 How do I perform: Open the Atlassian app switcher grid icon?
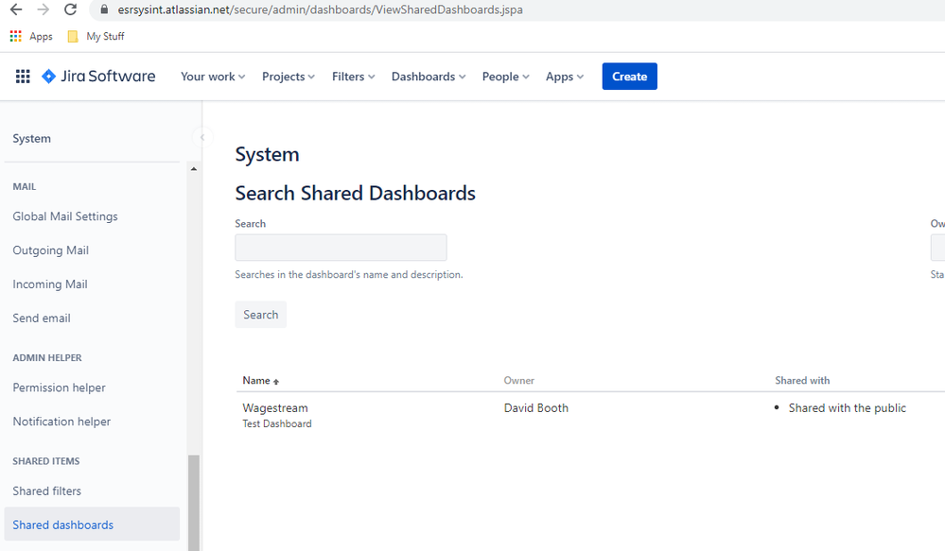point(23,77)
